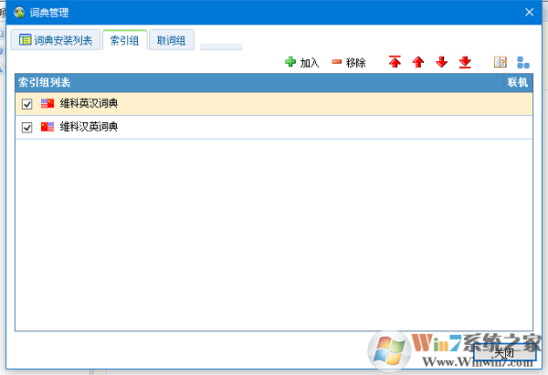This screenshot has height=375, width=548.
Task: Click the 关闭 button at bottom
Action: pyautogui.click(x=505, y=352)
